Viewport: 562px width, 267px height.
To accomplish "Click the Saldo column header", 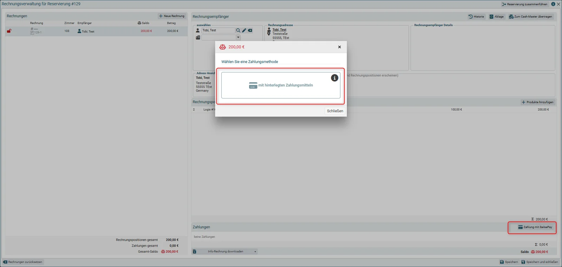I will tap(143, 23).
